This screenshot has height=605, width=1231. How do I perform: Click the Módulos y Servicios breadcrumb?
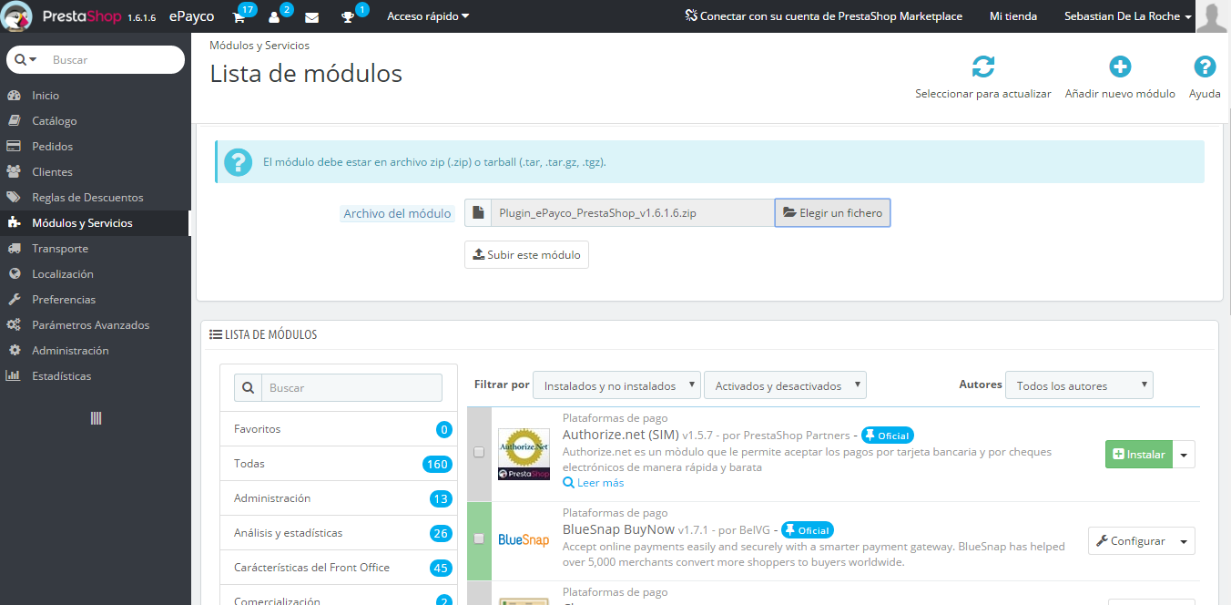[x=259, y=46]
